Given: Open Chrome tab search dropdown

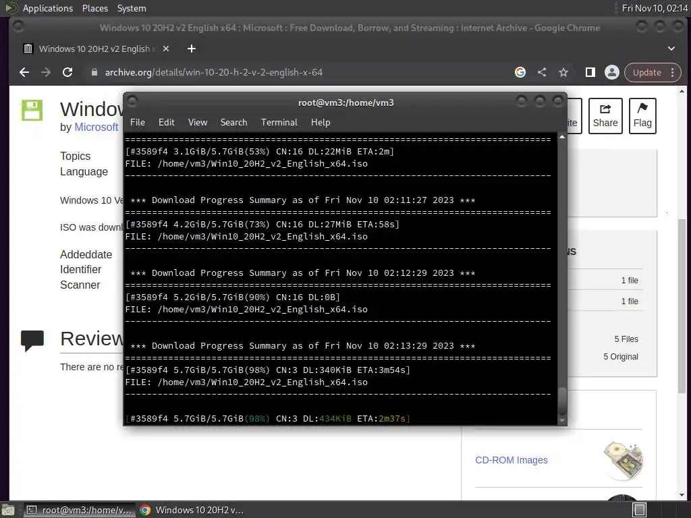Looking at the screenshot, I should pos(671,49).
